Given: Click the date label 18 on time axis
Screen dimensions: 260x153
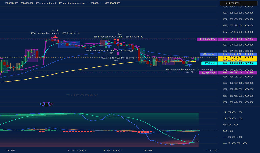Looking at the screenshot, I should click(x=10, y=150).
